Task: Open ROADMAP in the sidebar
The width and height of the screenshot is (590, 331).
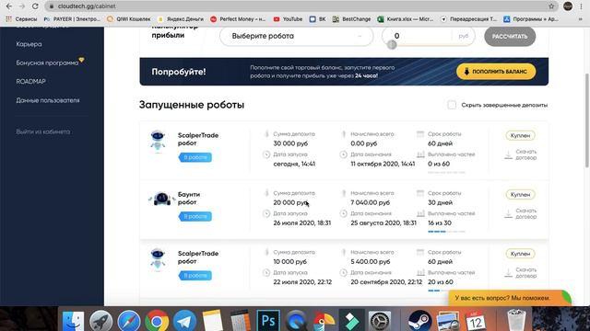Action: [x=30, y=82]
